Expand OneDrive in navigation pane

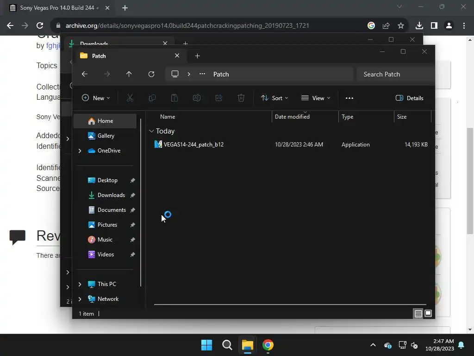(80, 151)
